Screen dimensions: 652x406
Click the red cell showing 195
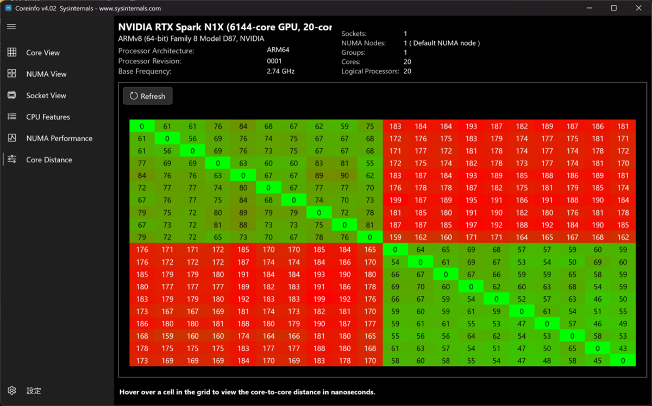(471, 201)
